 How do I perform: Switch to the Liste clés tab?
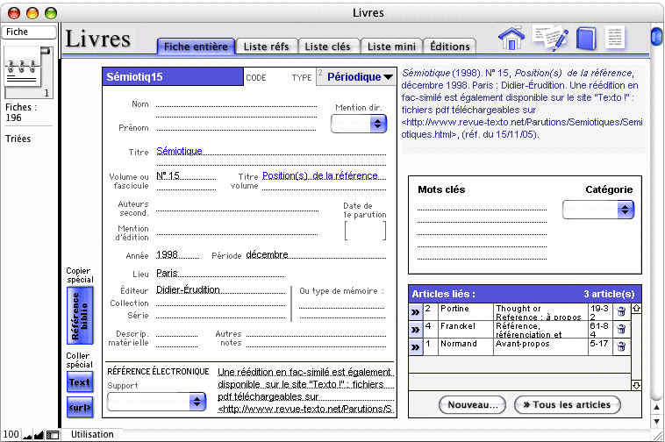click(328, 46)
